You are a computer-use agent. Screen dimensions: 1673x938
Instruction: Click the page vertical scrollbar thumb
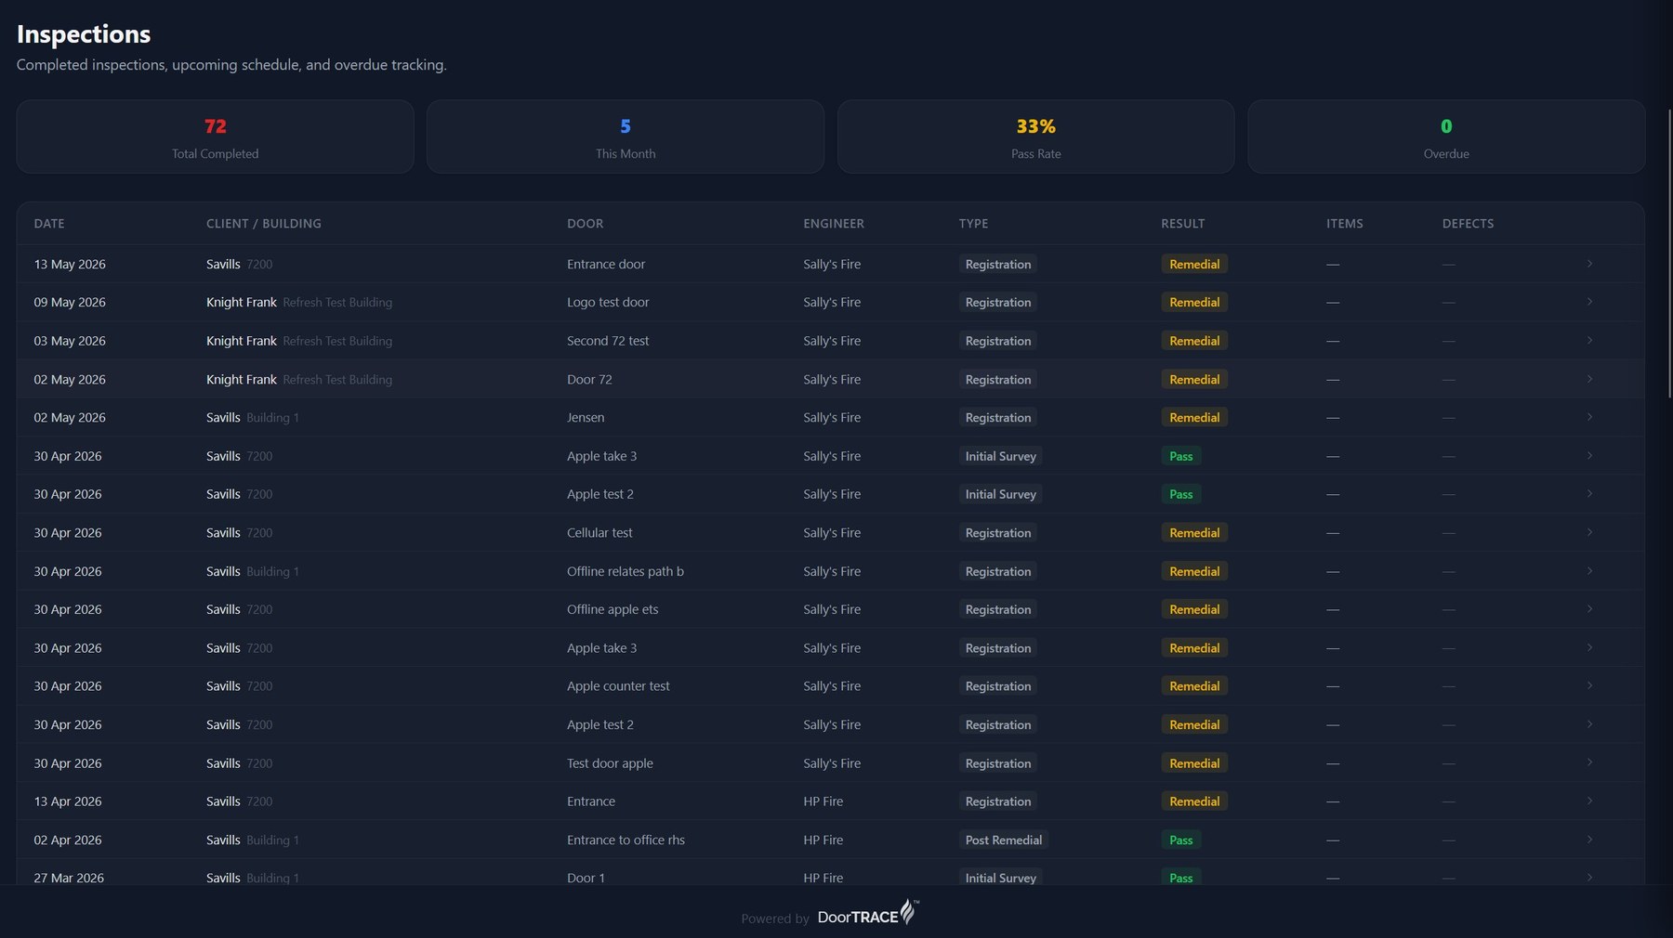1669,253
